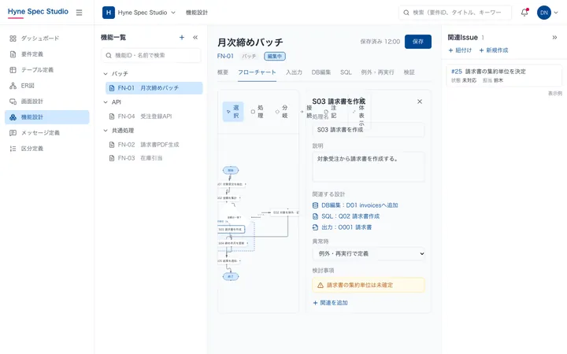
Task: Select FN-01 月次締めバッチ
Action: pos(154,88)
